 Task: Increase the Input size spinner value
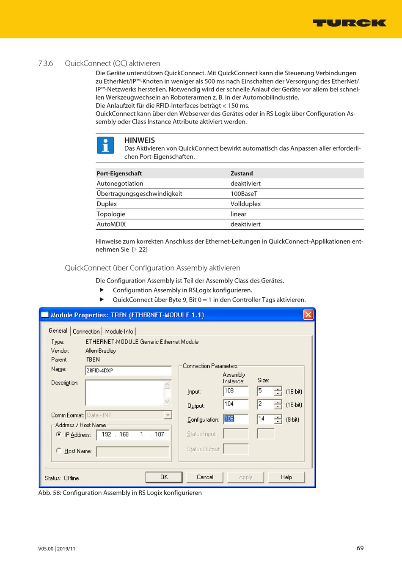[278, 389]
